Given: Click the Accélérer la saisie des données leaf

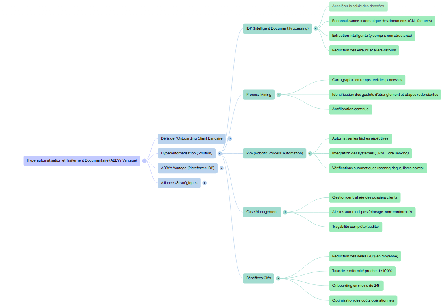Looking at the screenshot, I should (x=358, y=6).
